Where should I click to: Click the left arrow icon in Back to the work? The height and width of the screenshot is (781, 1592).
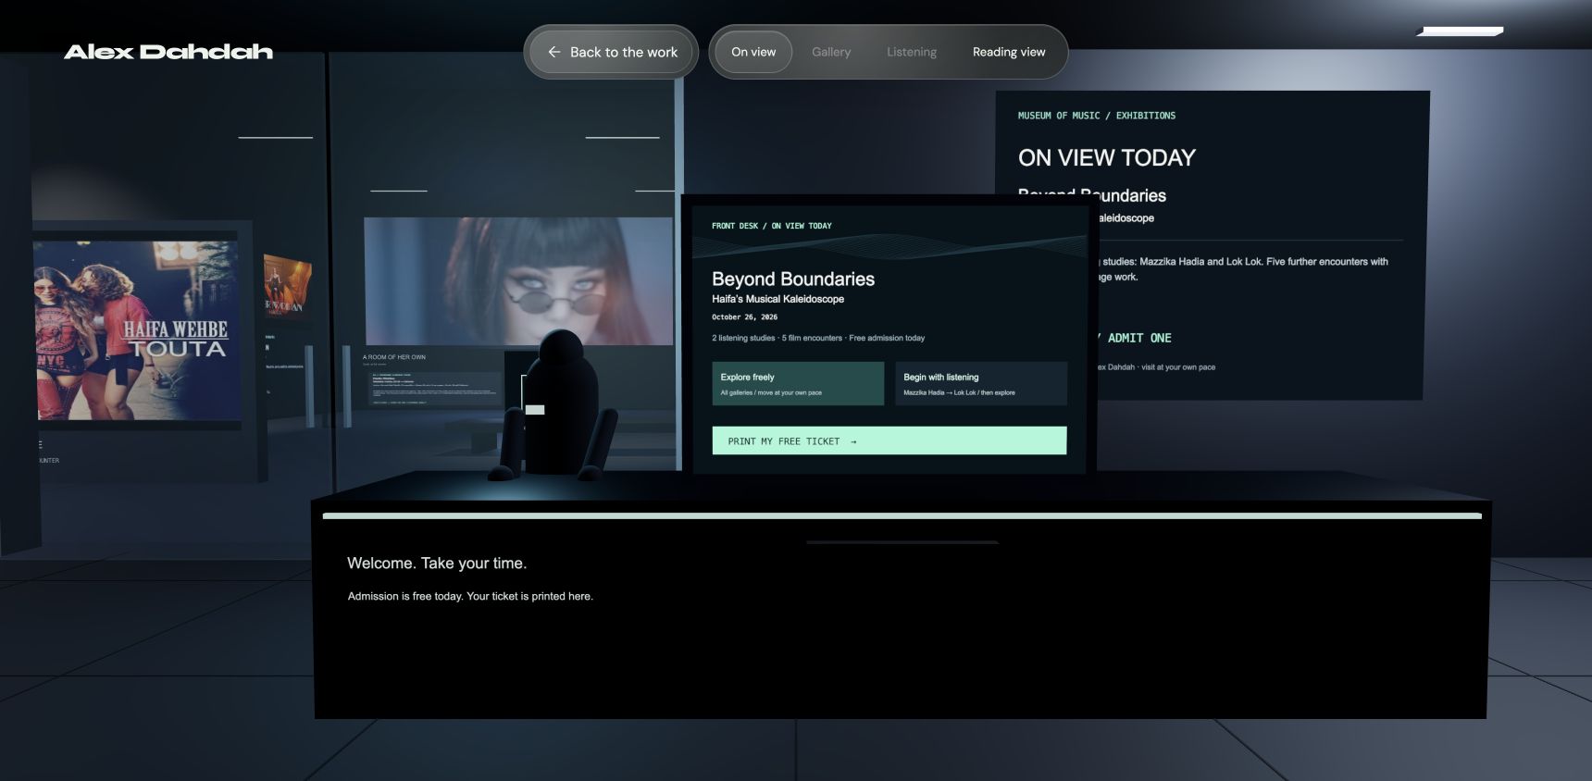(553, 52)
